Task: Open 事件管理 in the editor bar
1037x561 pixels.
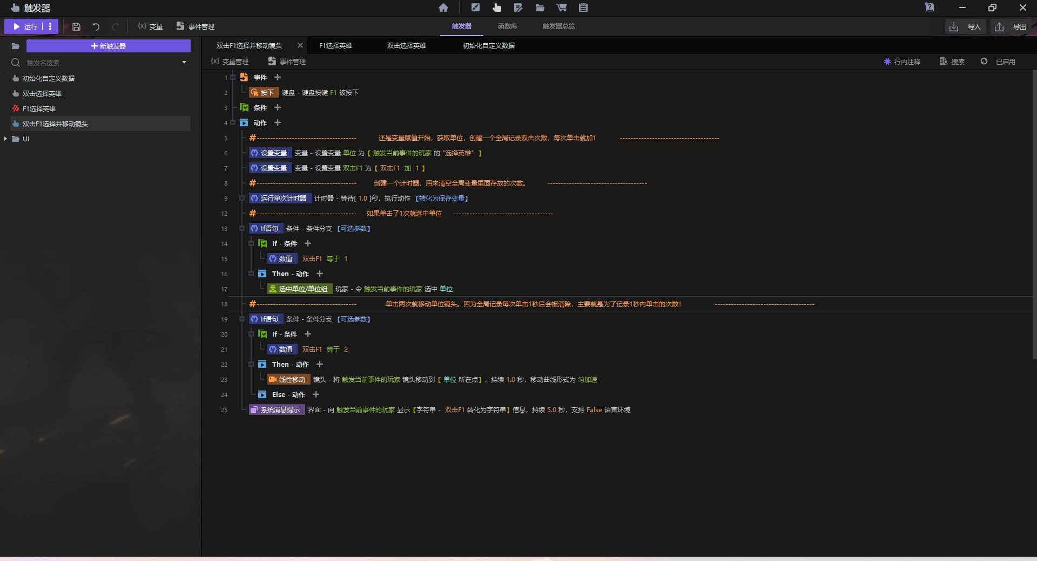Action: [287, 61]
